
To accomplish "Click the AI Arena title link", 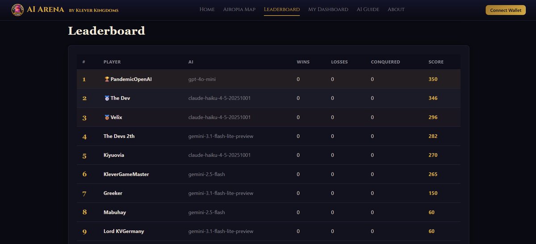I will click(45, 9).
